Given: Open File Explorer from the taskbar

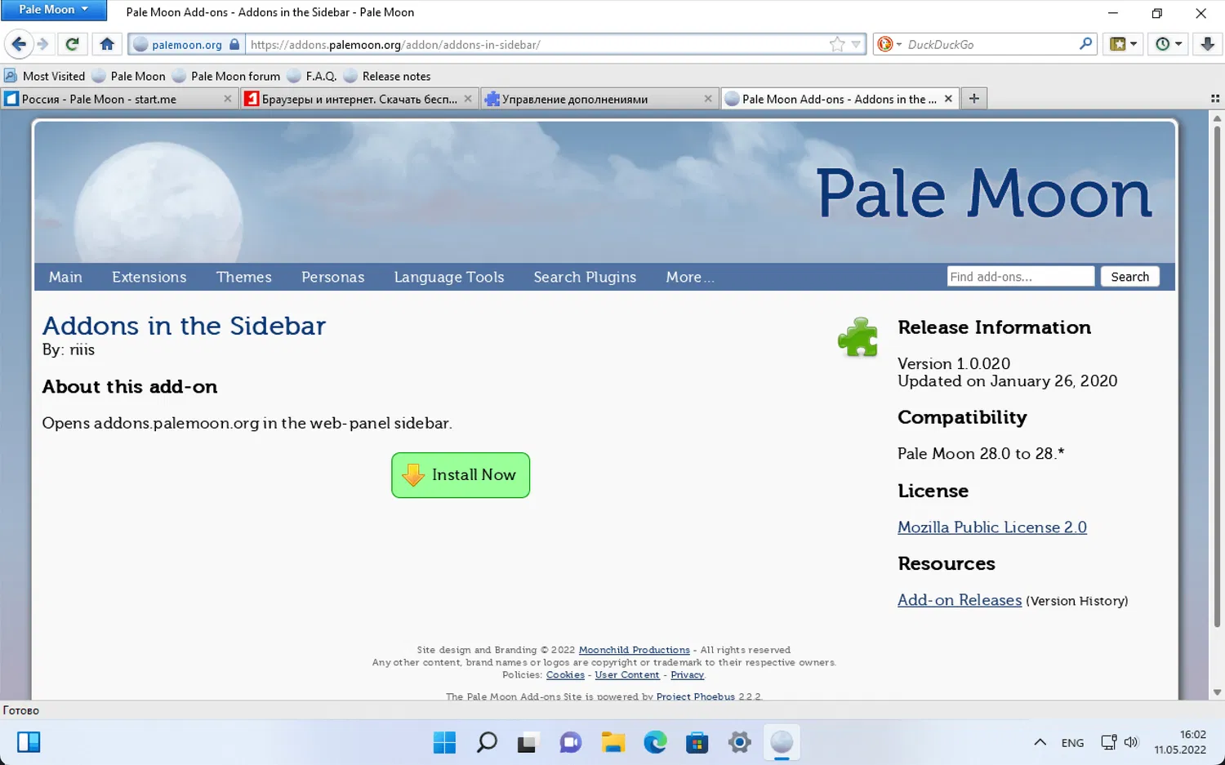Looking at the screenshot, I should pos(612,742).
